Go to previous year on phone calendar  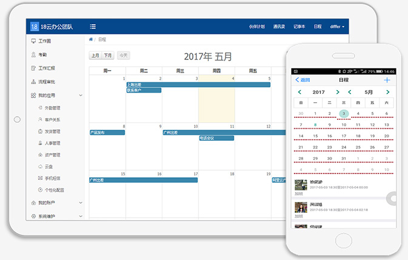pos(299,92)
